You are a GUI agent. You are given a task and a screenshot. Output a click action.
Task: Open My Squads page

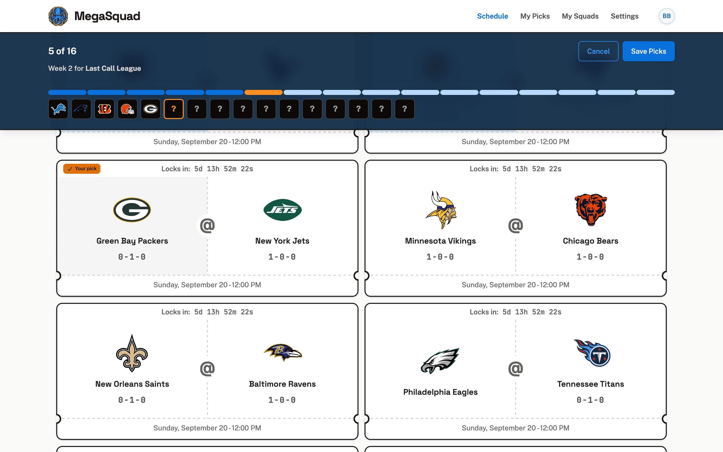click(x=580, y=16)
